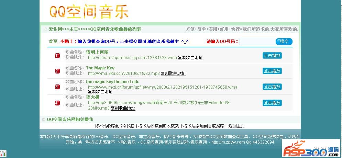
Task: Click the 返回主页 link
Action: click(237, 126)
